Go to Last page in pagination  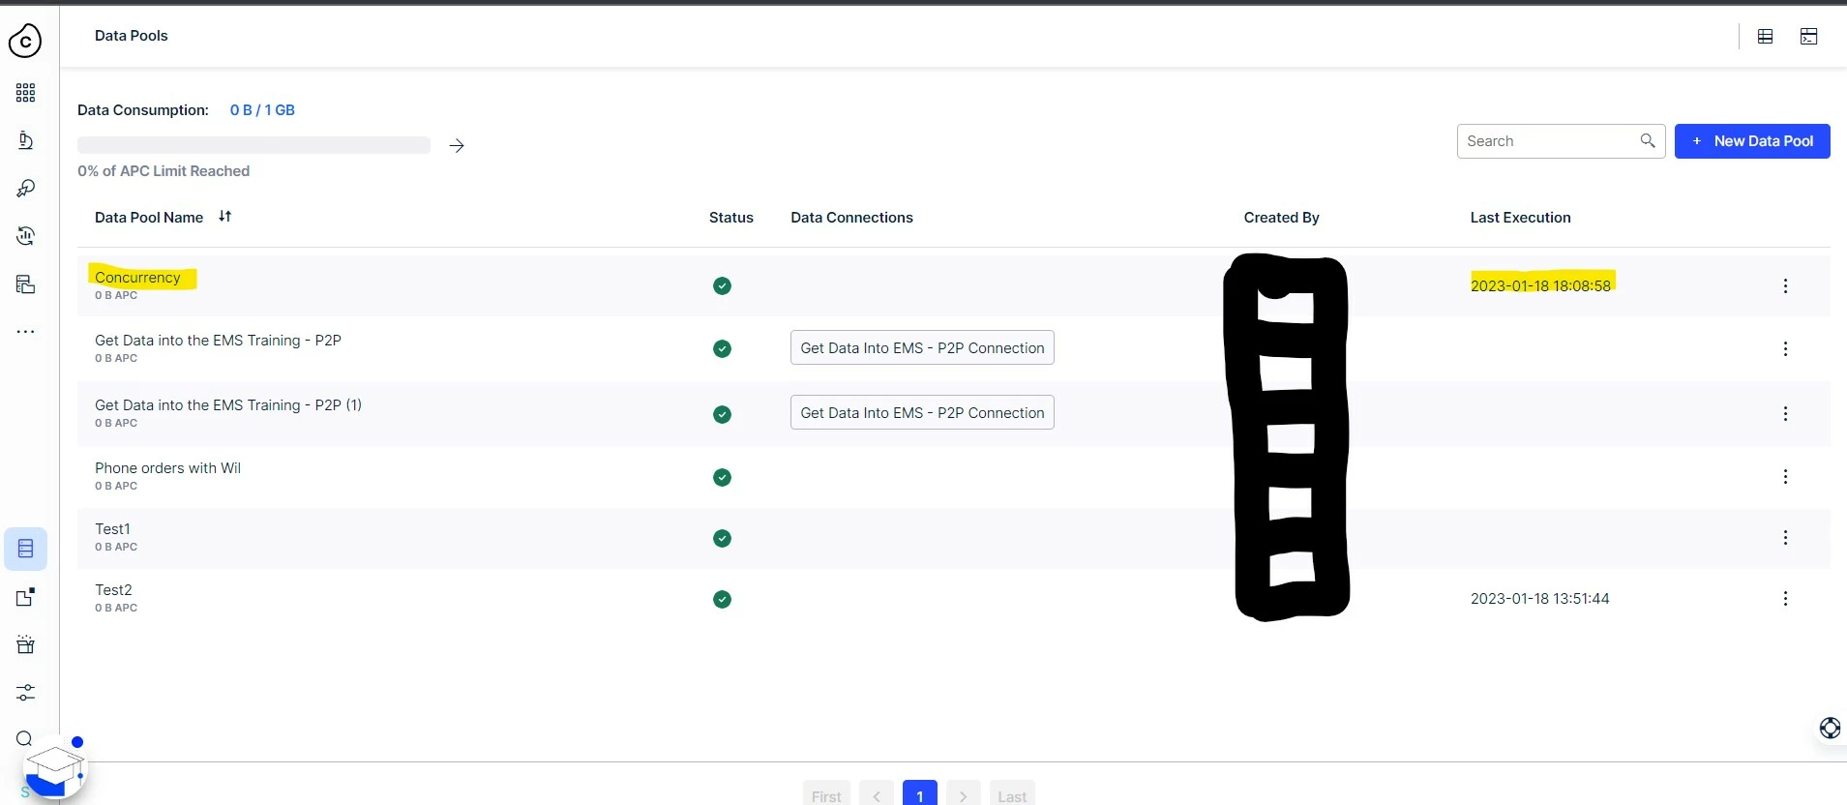tap(1012, 795)
